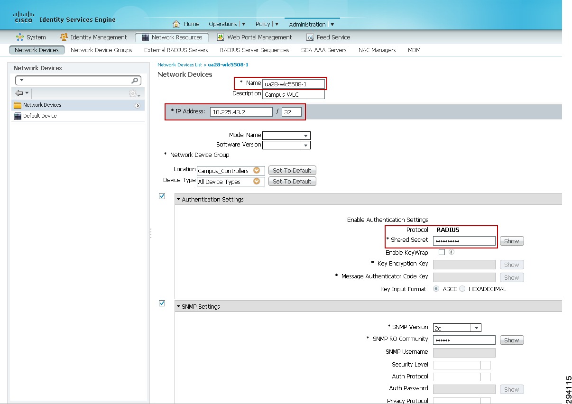Click the Web Portal Management icon
Viewport: 572px width, 404px height.
tap(221, 37)
